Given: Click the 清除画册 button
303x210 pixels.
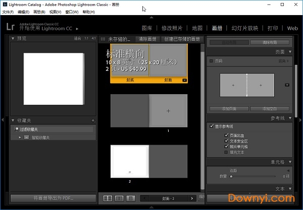Looking at the screenshot, I should click(146, 39).
